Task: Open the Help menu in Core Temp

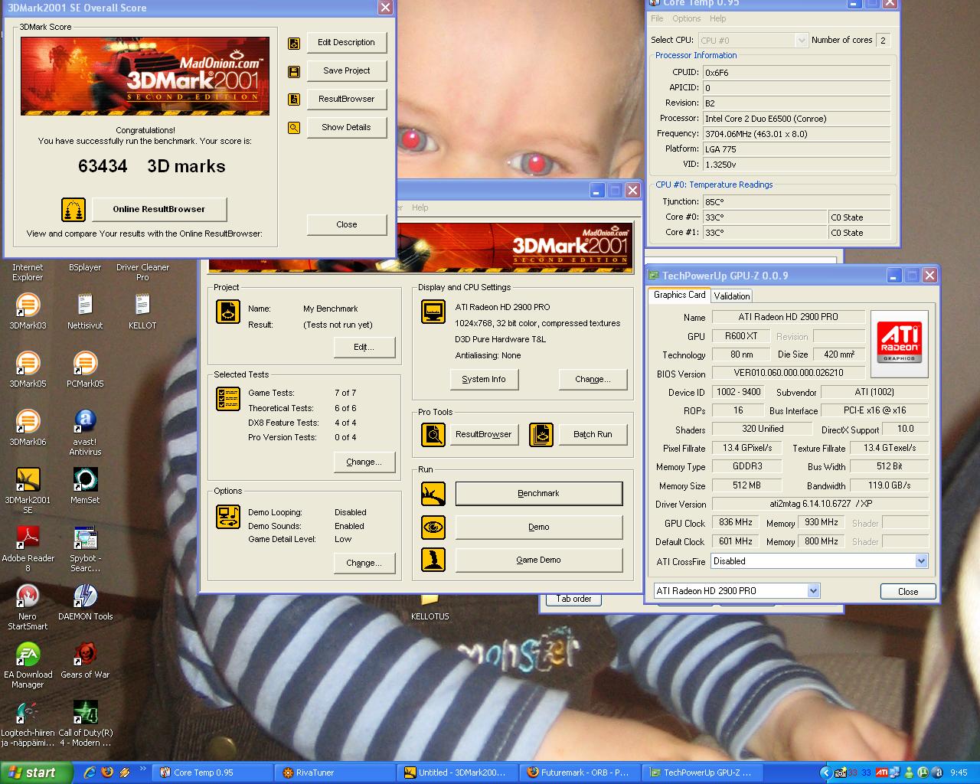Action: [717, 18]
